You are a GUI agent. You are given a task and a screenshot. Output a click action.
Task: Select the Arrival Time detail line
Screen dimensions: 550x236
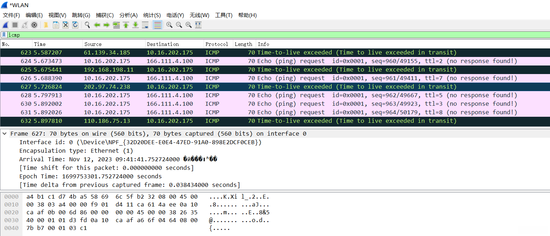pos(118,159)
